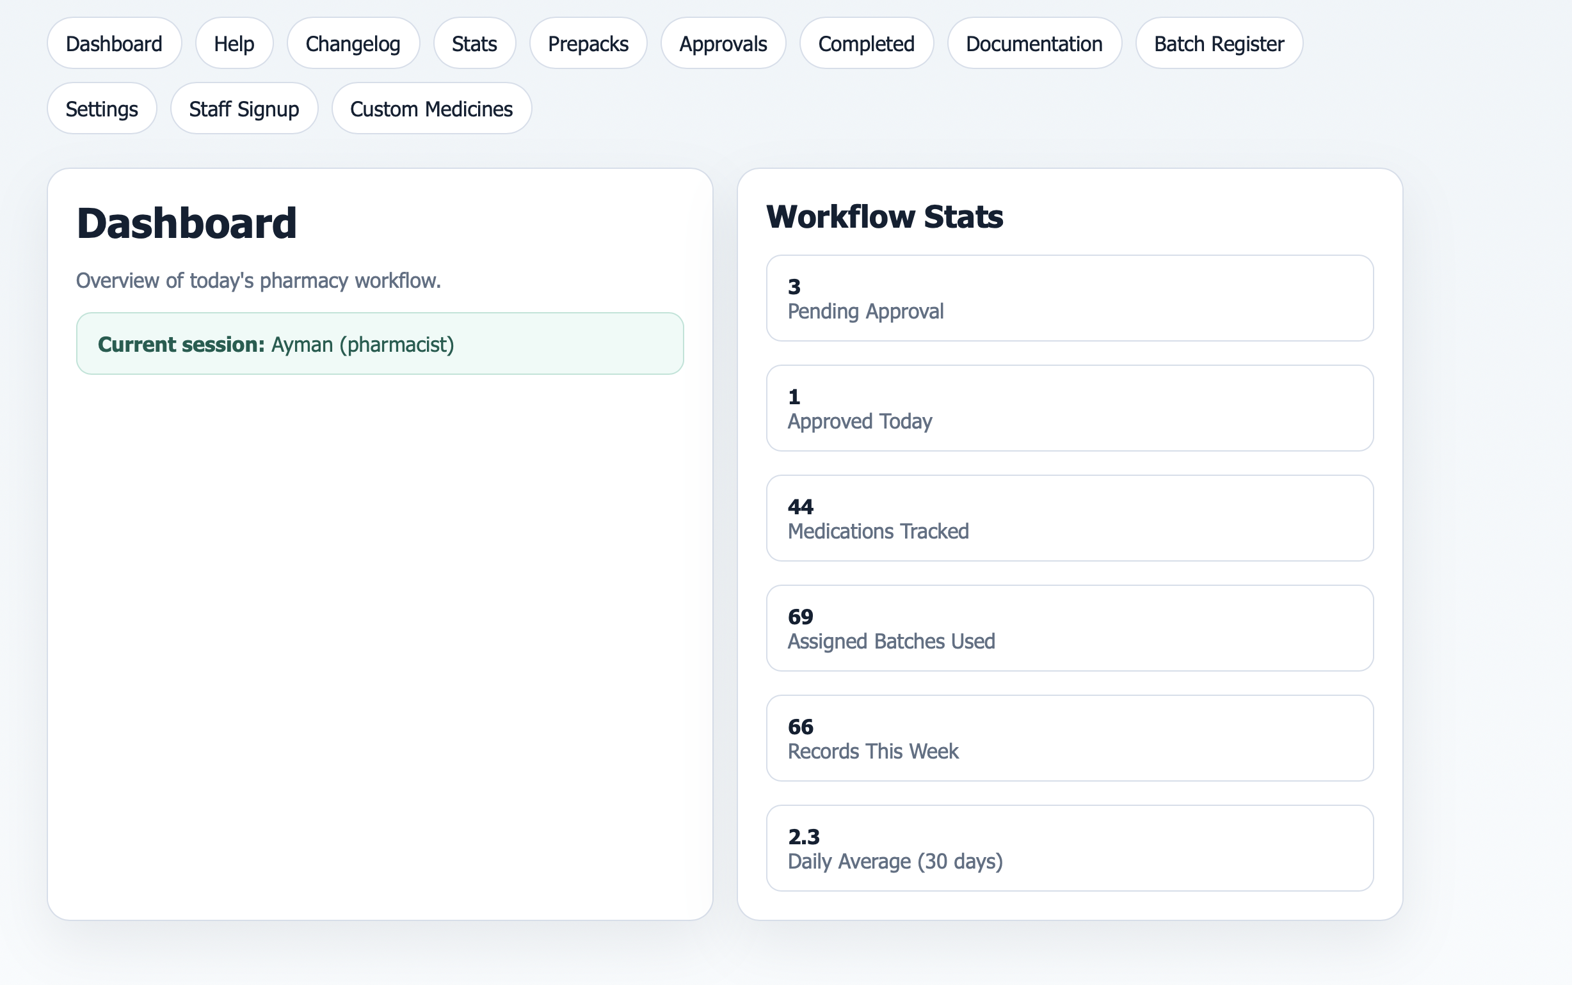Go to the Stats page
Screen dimensions: 1572x985
[x=474, y=43]
